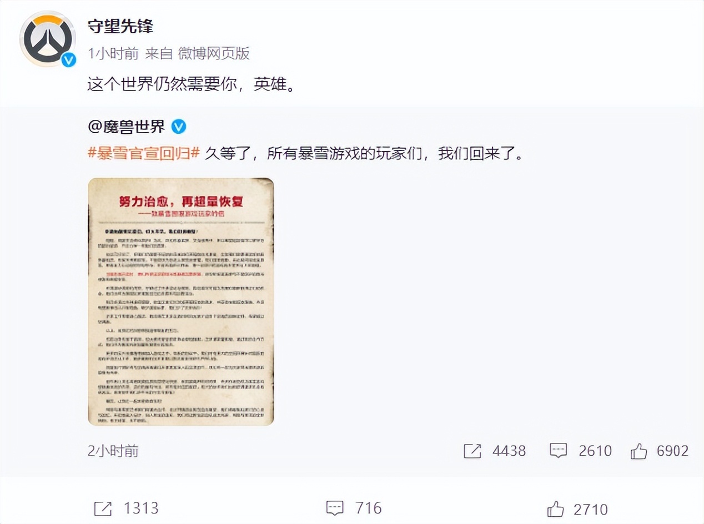The height and width of the screenshot is (524, 704).
Task: Click the 2小时前 original post timestamp
Action: [x=113, y=451]
